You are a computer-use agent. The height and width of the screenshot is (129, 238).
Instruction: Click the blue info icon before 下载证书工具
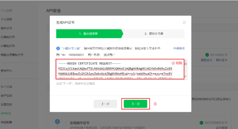click(58, 48)
